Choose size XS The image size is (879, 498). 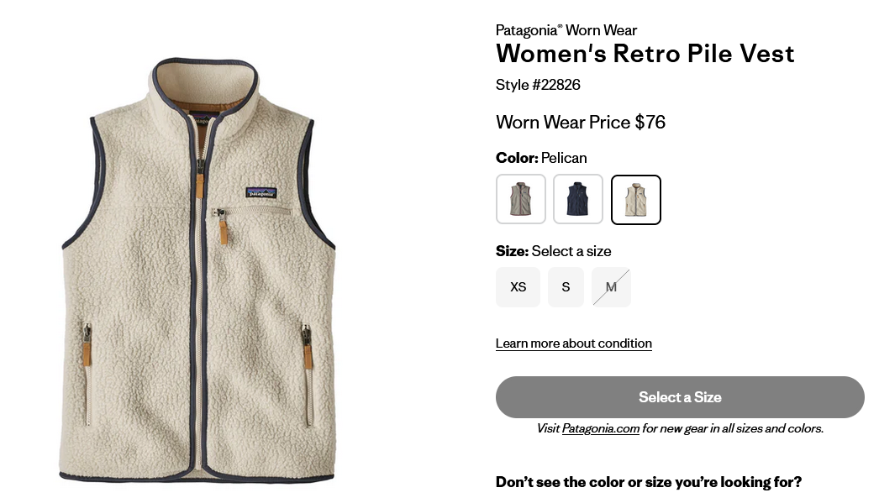pyautogui.click(x=518, y=287)
